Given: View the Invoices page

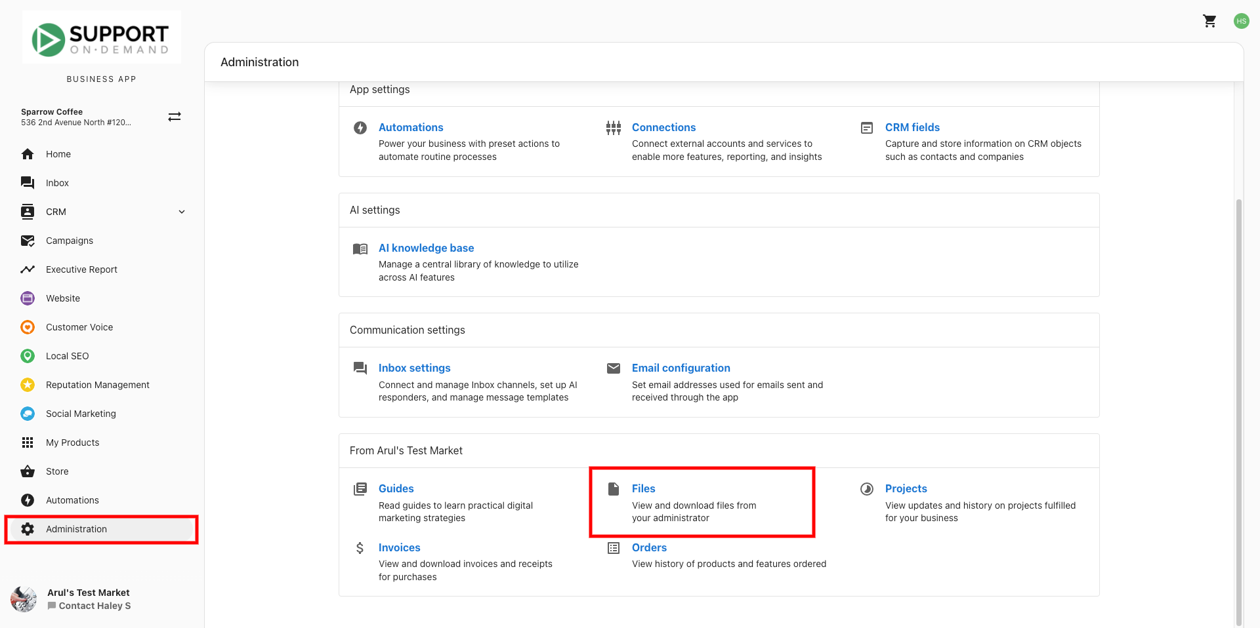Looking at the screenshot, I should click(399, 547).
